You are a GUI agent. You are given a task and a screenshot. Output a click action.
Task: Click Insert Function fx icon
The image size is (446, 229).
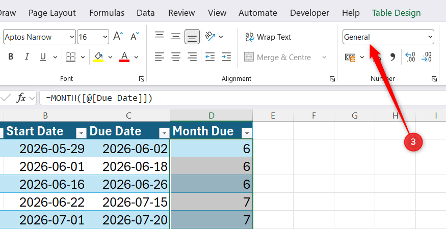21,98
